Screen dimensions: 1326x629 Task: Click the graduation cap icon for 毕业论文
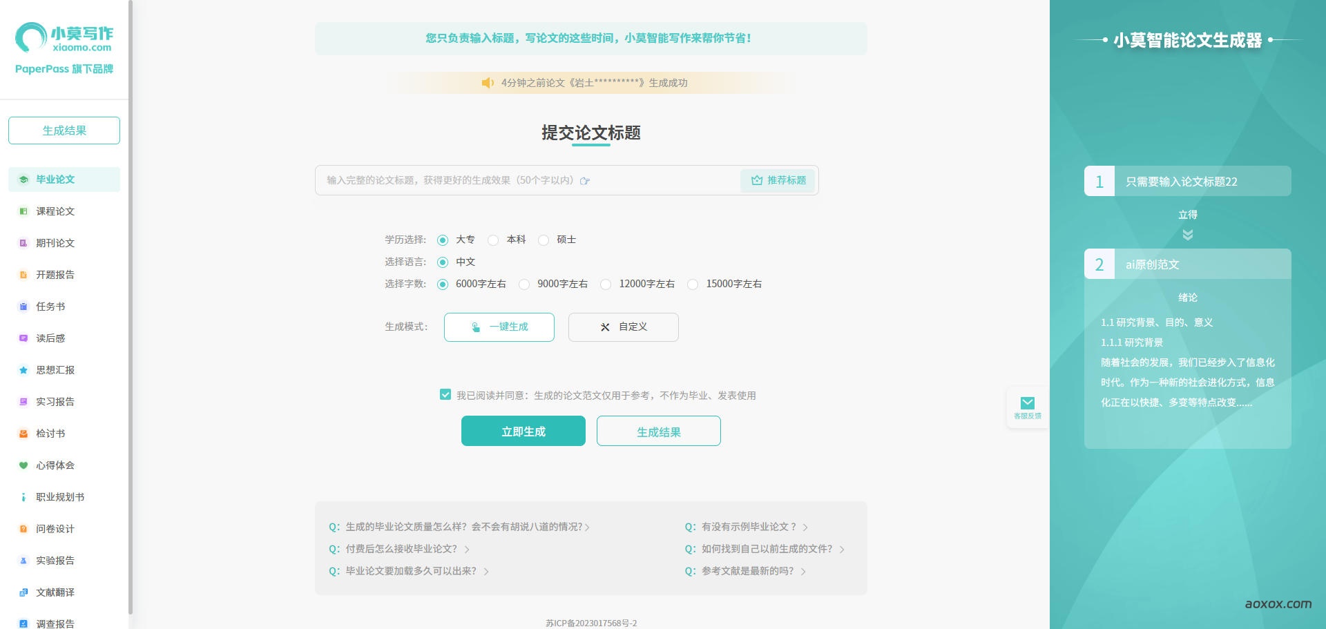coord(23,180)
